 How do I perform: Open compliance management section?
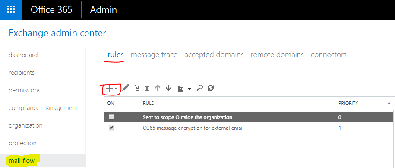coord(43,108)
